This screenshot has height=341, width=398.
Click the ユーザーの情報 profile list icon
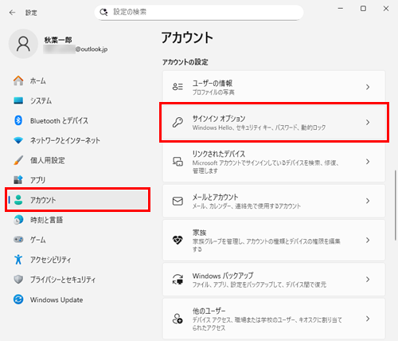click(178, 87)
